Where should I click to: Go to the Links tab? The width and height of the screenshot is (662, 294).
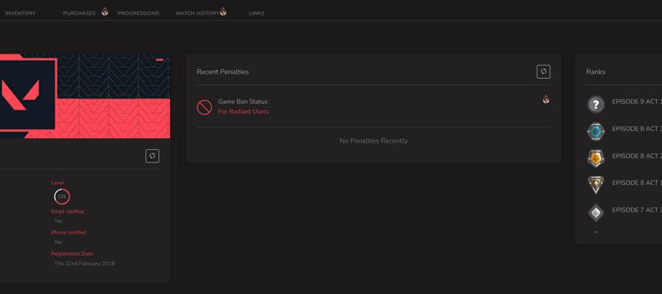coord(256,13)
